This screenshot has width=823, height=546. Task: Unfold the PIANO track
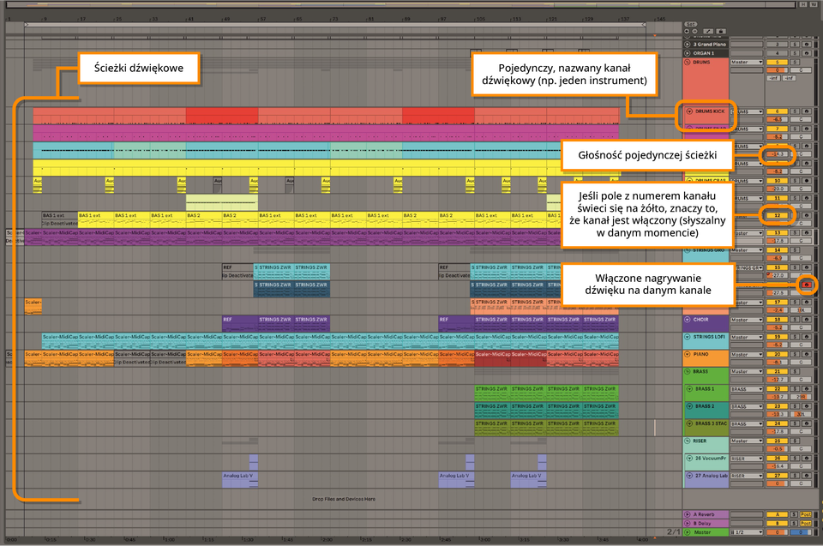tap(688, 354)
